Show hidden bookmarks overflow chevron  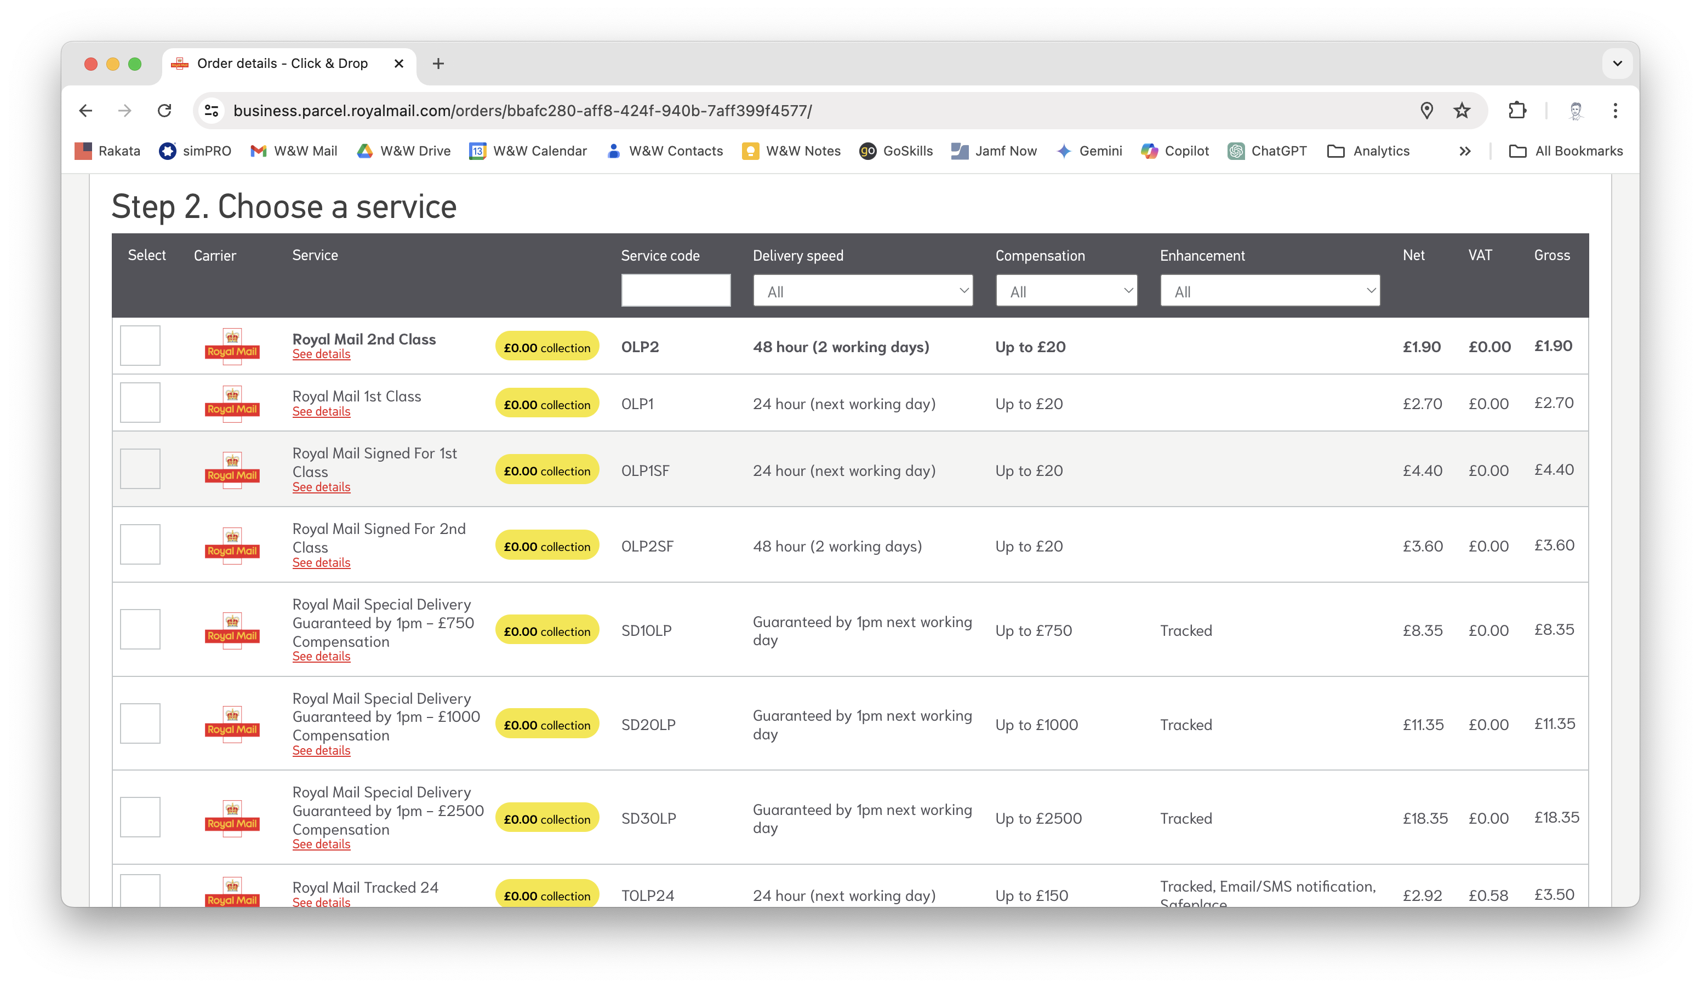click(x=1464, y=151)
